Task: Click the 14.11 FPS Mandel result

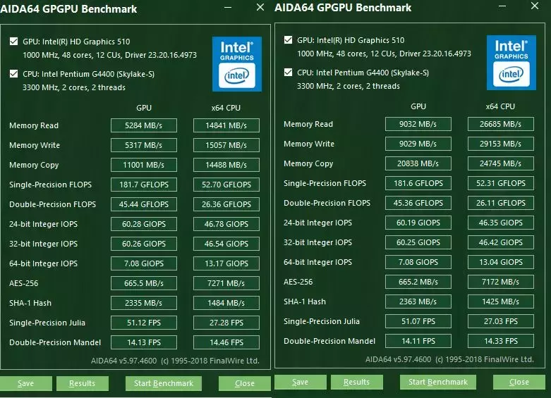Action: point(418,341)
